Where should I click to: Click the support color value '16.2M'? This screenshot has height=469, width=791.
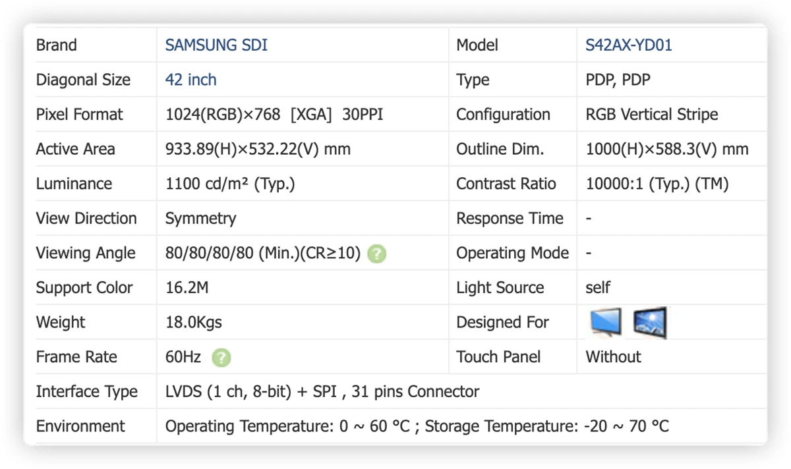[187, 288]
